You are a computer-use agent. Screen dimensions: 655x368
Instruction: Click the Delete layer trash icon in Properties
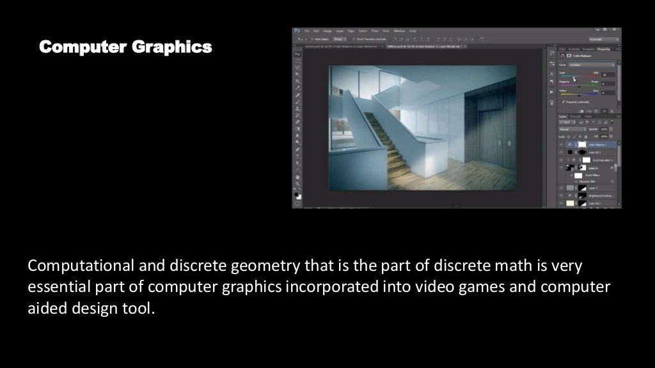pyautogui.click(x=612, y=111)
